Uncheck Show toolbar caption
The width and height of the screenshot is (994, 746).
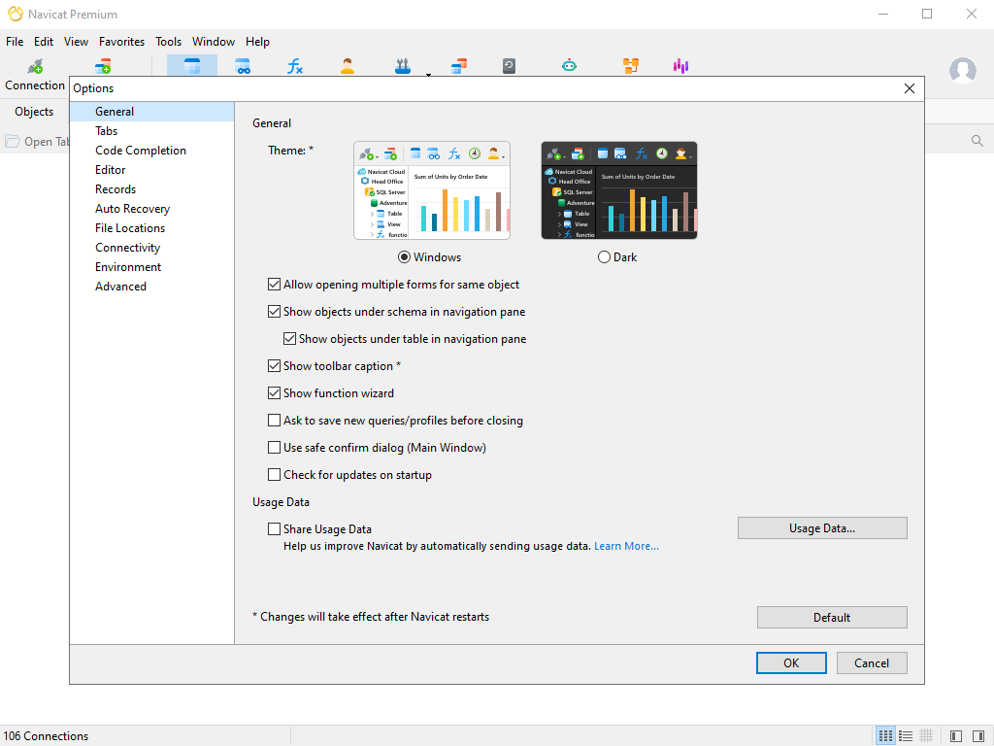[274, 366]
